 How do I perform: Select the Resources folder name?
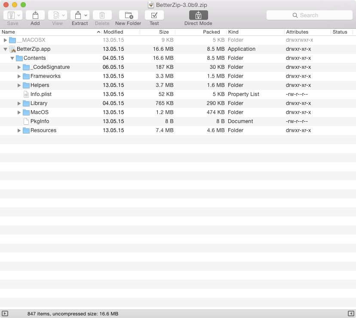[x=43, y=130]
